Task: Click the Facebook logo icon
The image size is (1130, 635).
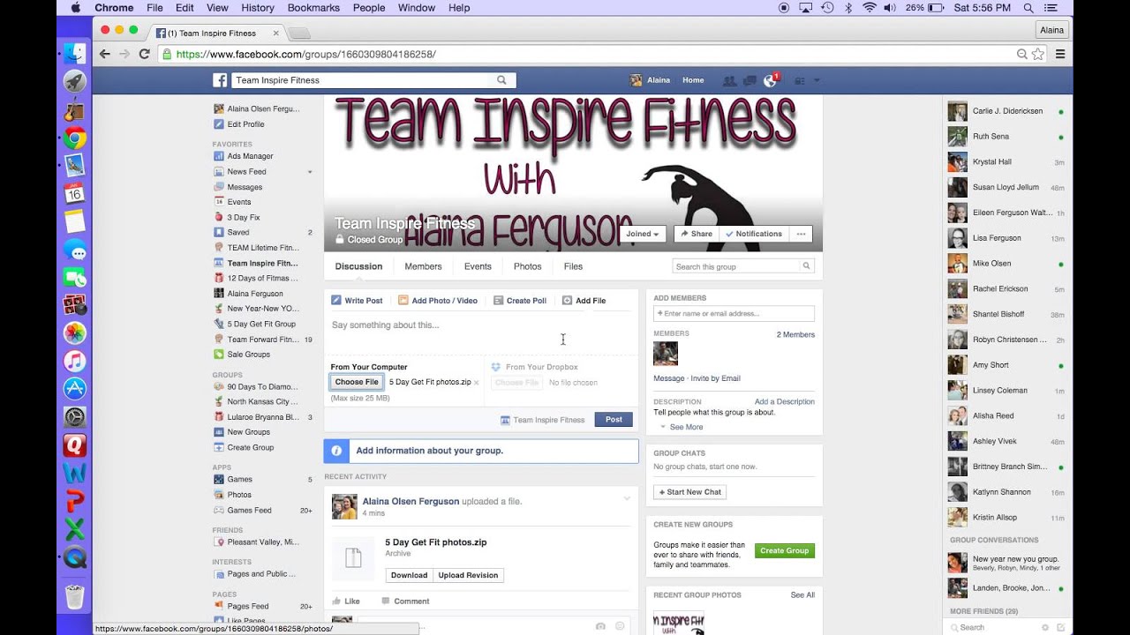Action: (x=220, y=80)
